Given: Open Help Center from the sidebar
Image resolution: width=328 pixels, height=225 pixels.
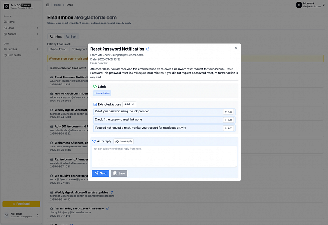Looking at the screenshot, I should coord(14,55).
